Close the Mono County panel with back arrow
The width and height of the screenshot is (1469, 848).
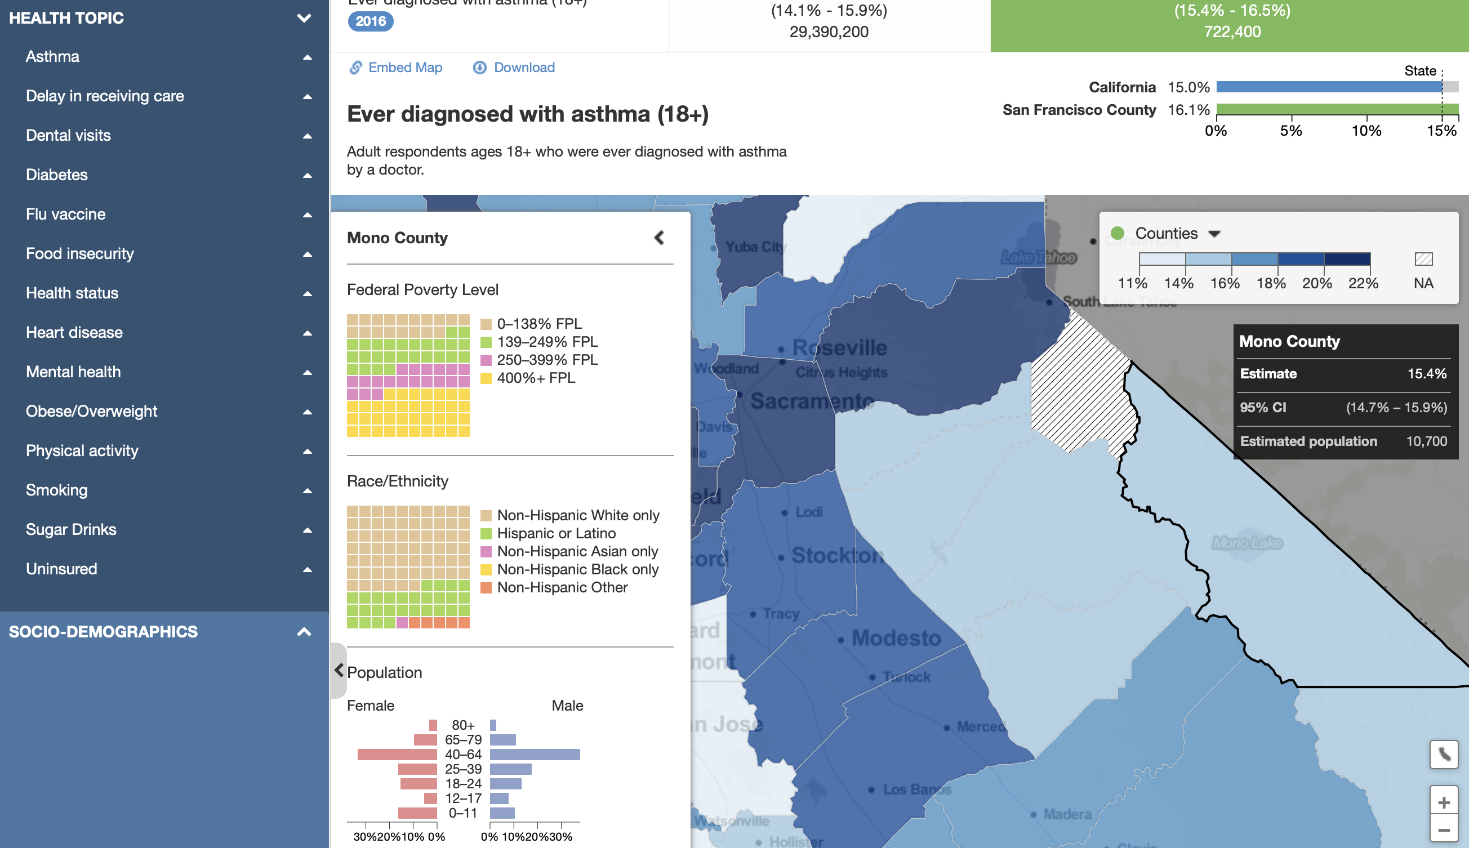point(659,238)
